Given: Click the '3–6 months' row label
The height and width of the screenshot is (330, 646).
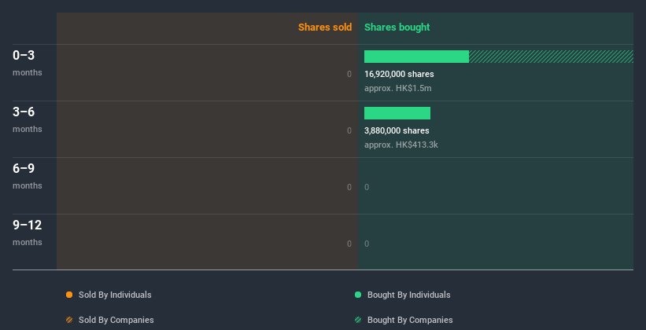Looking at the screenshot, I should point(28,119).
